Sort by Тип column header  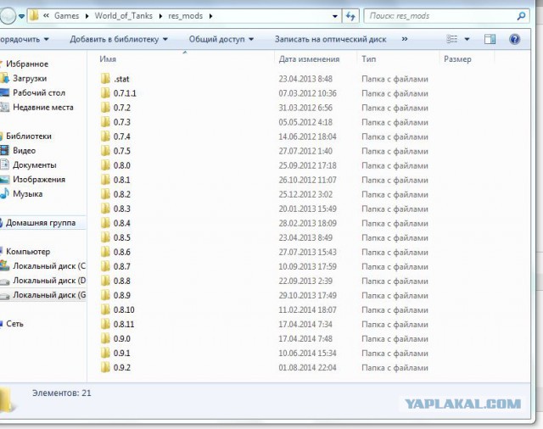(368, 58)
